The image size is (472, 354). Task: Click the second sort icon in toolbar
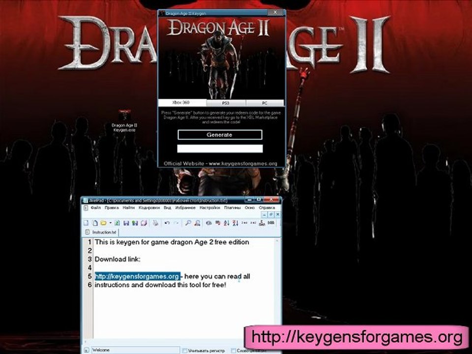tap(236, 223)
